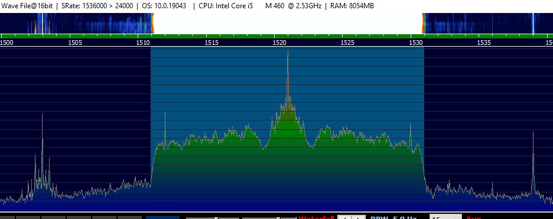This screenshot has width=553, height=219.
Task: Click the red Waterfall label
Action: click(316, 218)
